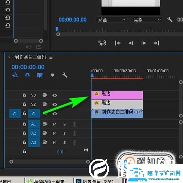Viewport: 183px width, 183px height.
Task: Toggle linked selection icon in timeline
Action: point(40,75)
